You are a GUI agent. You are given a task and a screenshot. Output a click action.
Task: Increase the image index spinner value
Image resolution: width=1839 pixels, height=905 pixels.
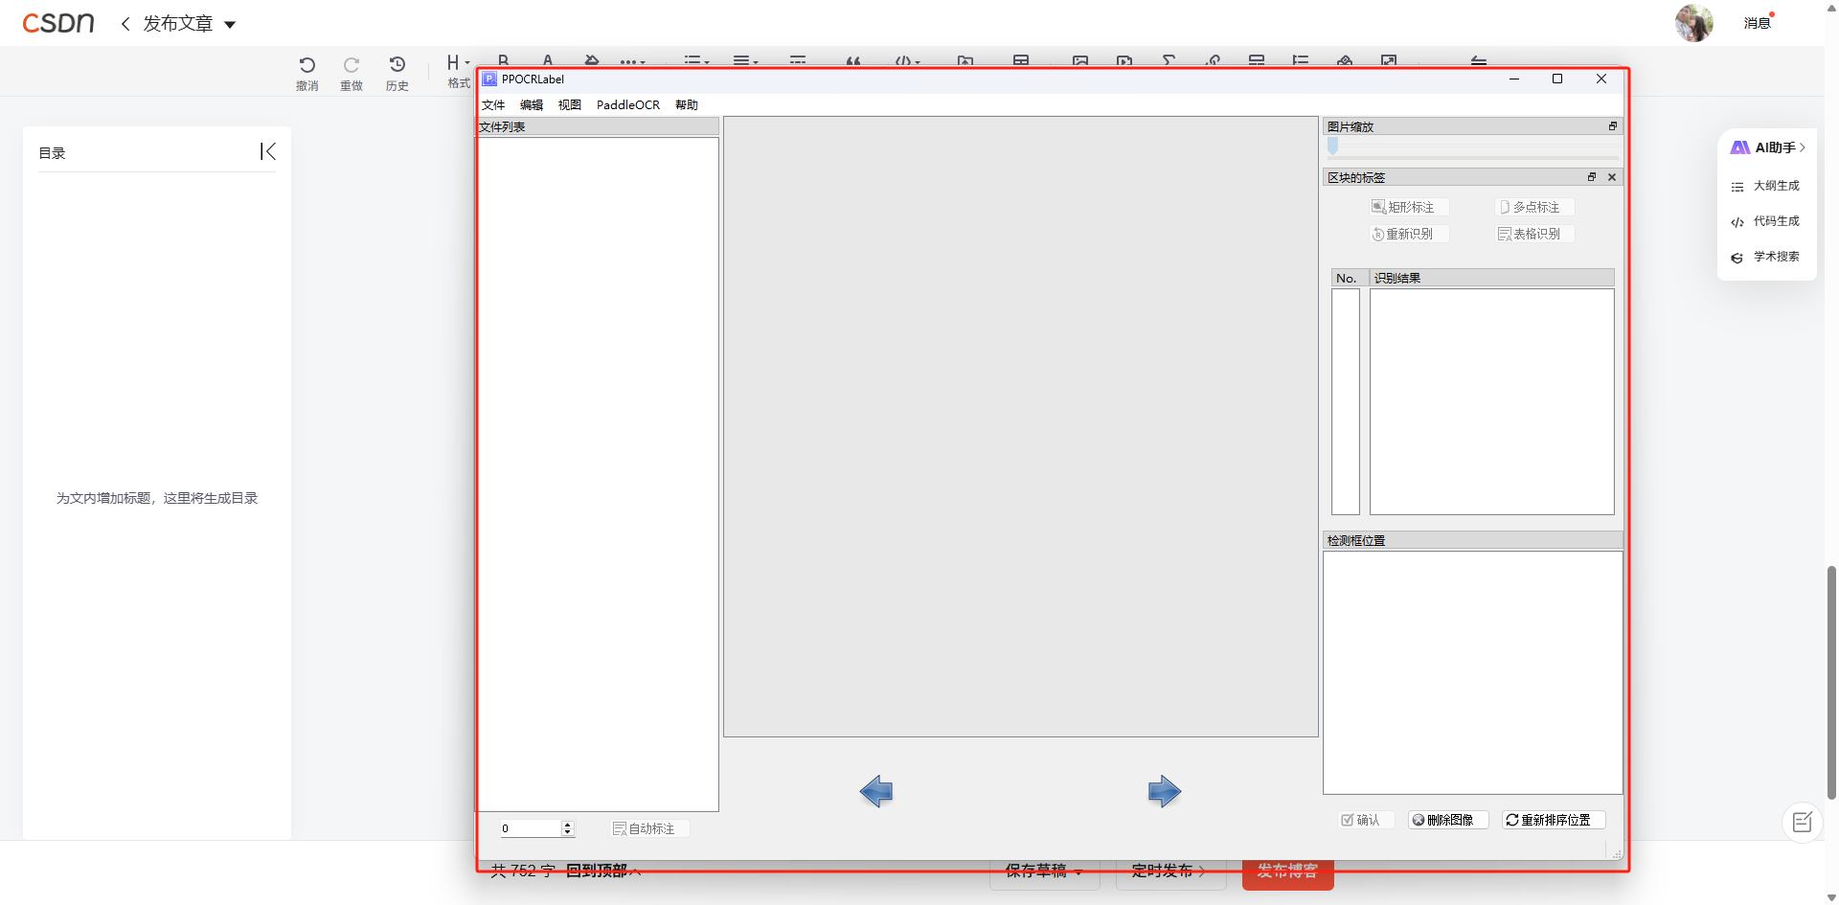(x=567, y=825)
